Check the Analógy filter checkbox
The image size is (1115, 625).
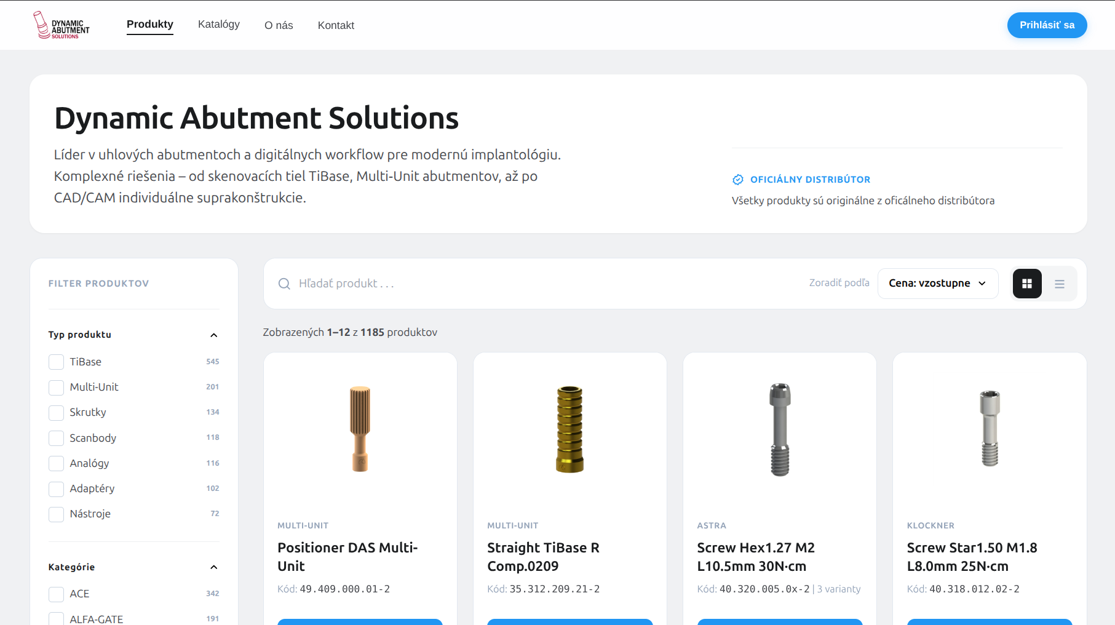pos(56,463)
